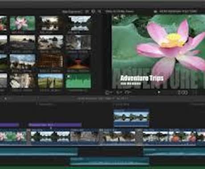
Task: Select the grey waterfall thumbnail in browser
Action: [79, 42]
